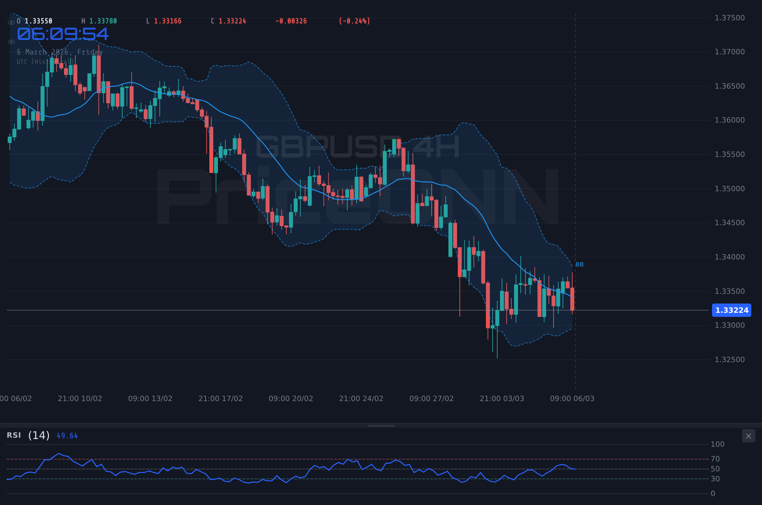Click the RSI scale label 100

pyautogui.click(x=718, y=444)
